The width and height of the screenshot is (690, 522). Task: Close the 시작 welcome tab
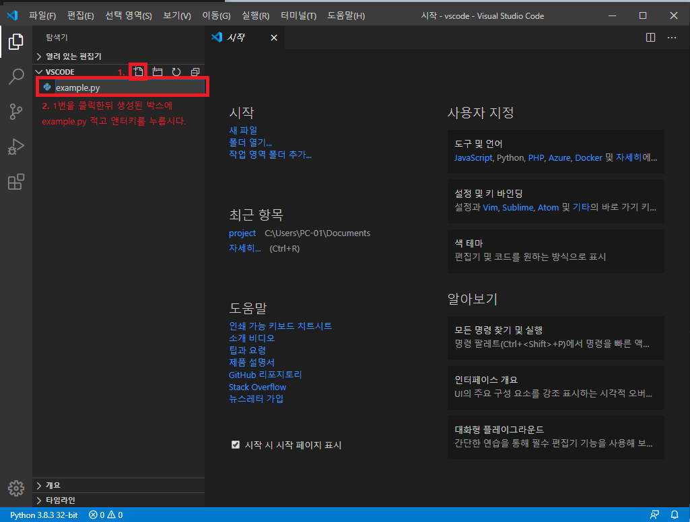tap(274, 38)
